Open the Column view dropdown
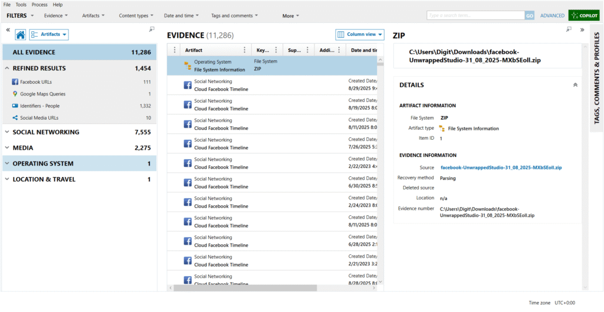 pyautogui.click(x=360, y=35)
